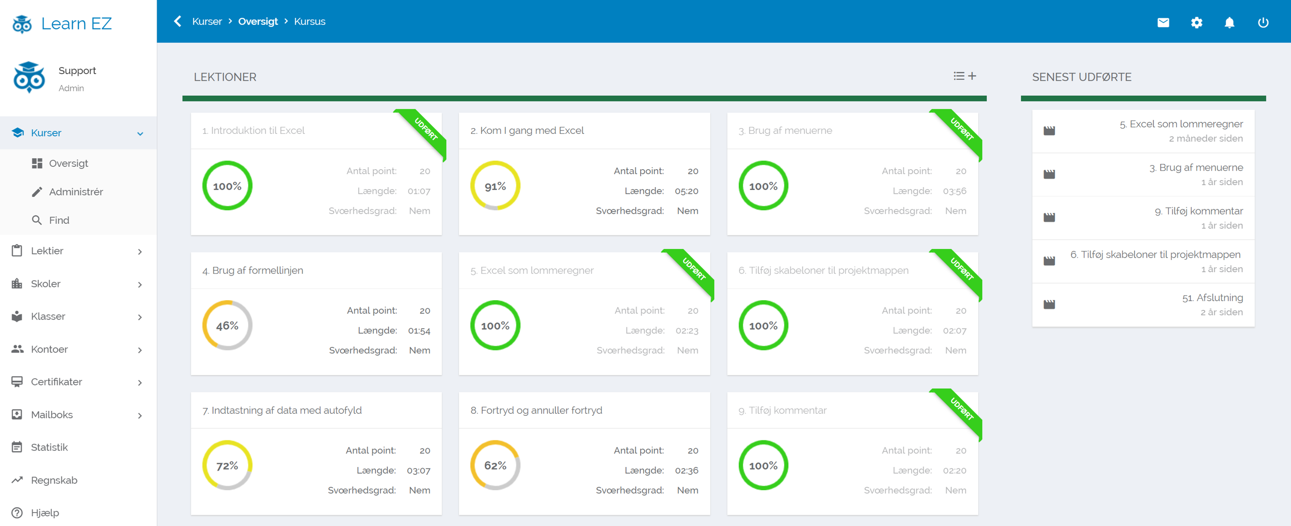Collapse the Kurser sidebar section
Screen dimensions: 1291x526
click(x=140, y=133)
